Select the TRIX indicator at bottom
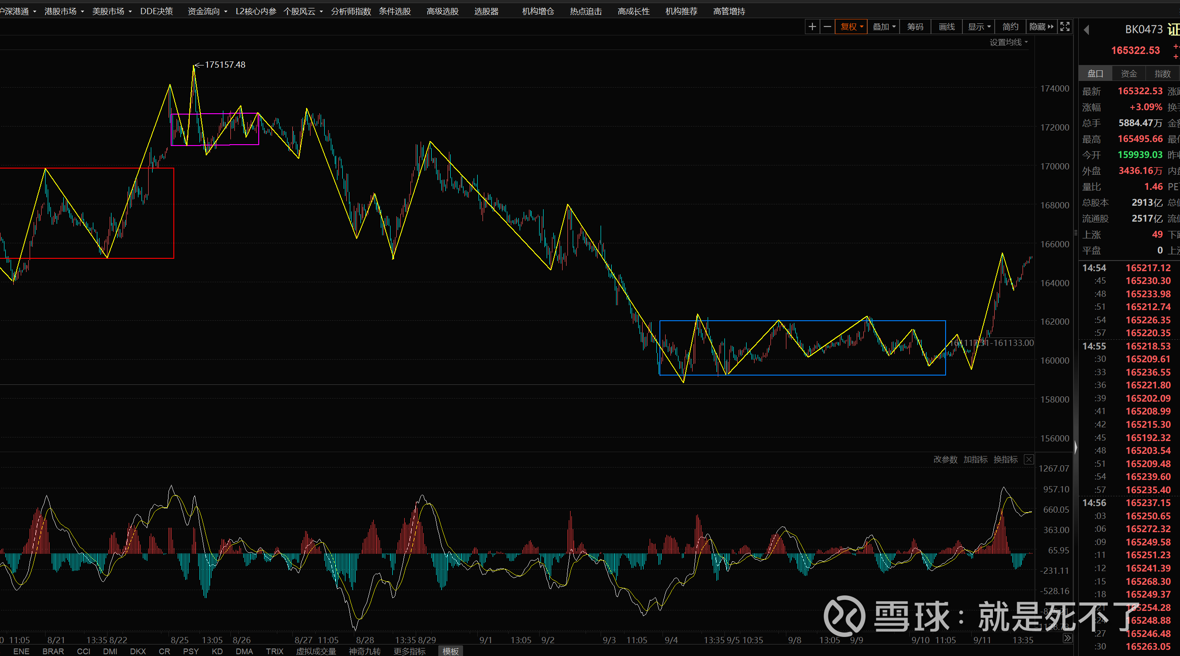The image size is (1180, 656). 274,651
